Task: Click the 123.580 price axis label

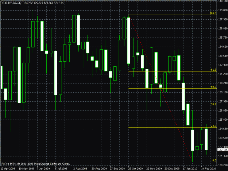Action: coord(223,138)
